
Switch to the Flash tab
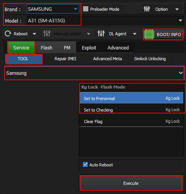[x=46, y=48]
